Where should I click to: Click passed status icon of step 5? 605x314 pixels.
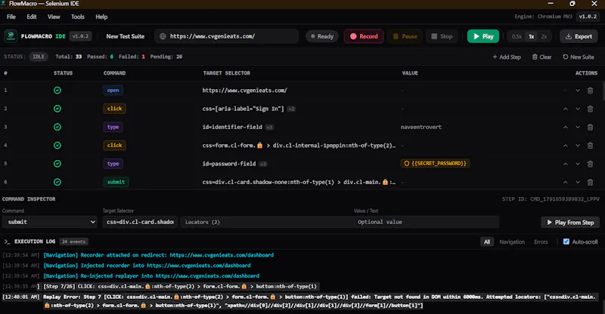[x=57, y=164]
